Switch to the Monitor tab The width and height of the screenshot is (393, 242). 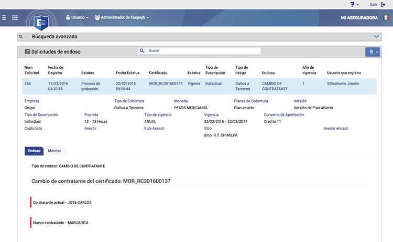coord(54,151)
